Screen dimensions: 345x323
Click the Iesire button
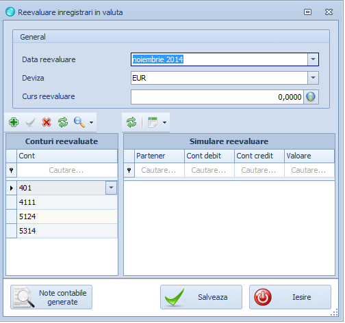(290, 297)
